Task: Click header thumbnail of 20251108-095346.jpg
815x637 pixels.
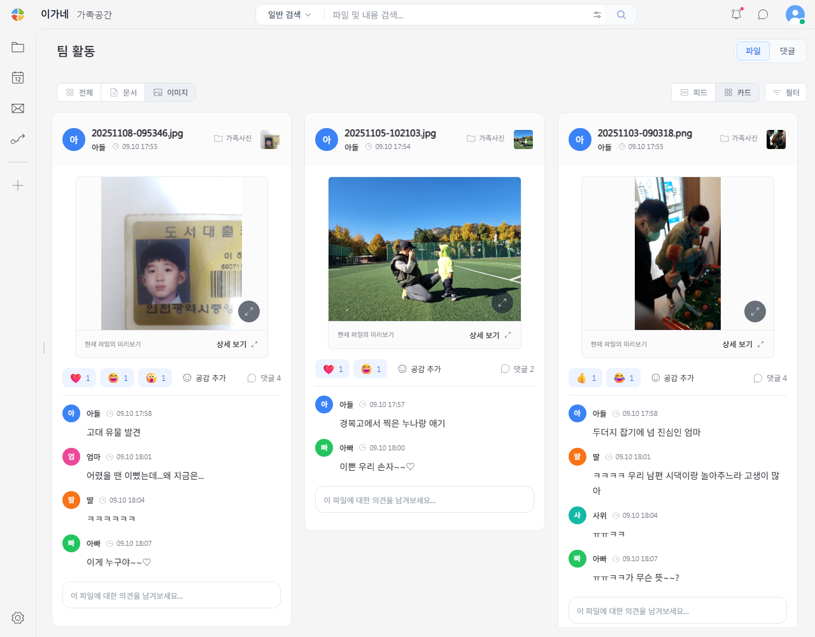Action: (x=270, y=140)
